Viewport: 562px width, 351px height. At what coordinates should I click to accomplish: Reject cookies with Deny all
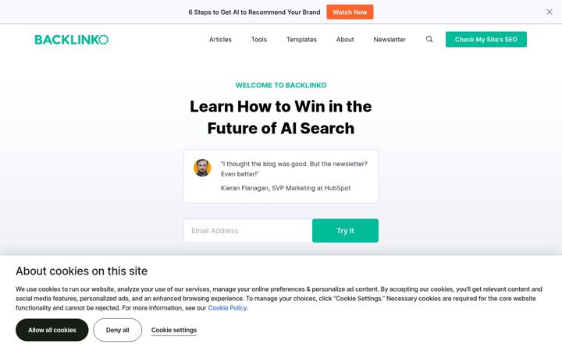pos(118,330)
